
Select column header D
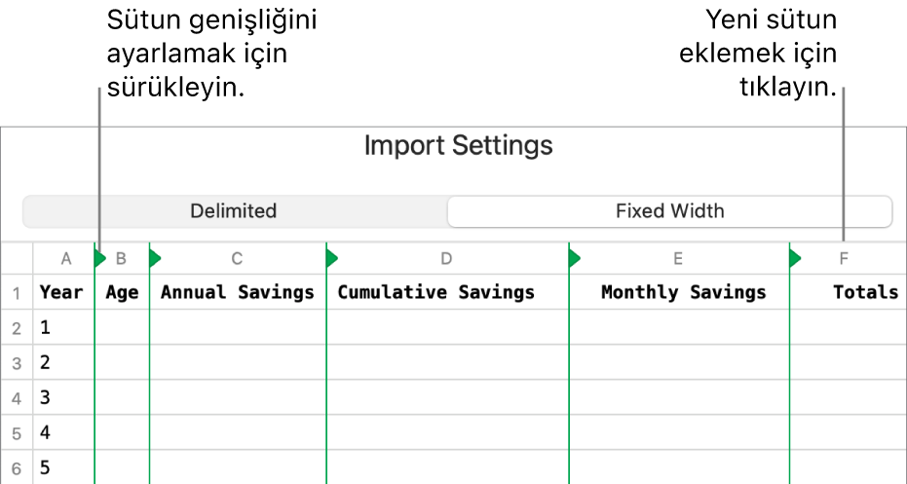[x=446, y=259]
